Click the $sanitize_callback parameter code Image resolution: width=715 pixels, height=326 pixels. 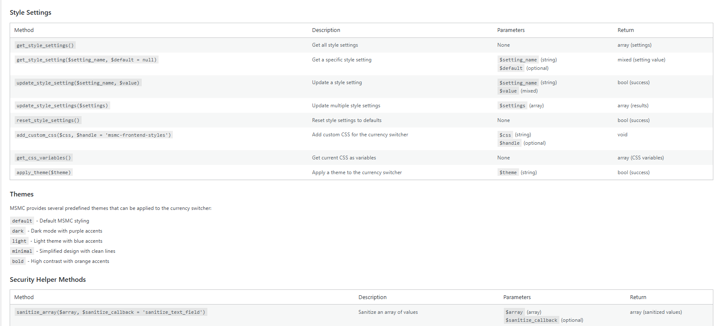(531, 320)
